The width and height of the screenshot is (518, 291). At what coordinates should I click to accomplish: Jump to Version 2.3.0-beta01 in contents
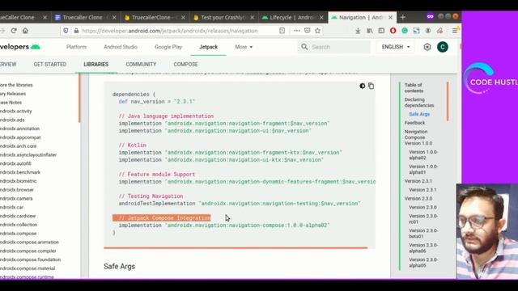tap(423, 234)
